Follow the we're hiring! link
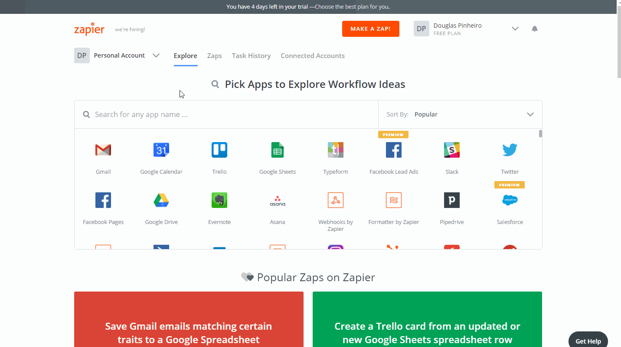This screenshot has height=347, width=621. pos(130,29)
